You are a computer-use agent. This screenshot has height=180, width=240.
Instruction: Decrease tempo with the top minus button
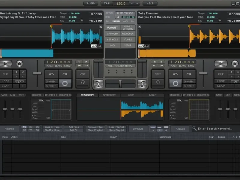132,3
